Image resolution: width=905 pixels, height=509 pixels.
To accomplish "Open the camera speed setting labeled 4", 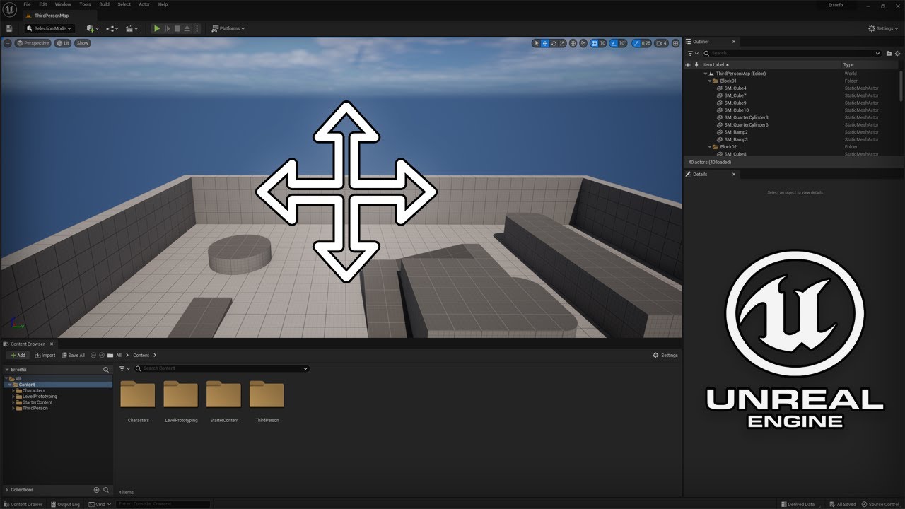I will (x=661, y=43).
